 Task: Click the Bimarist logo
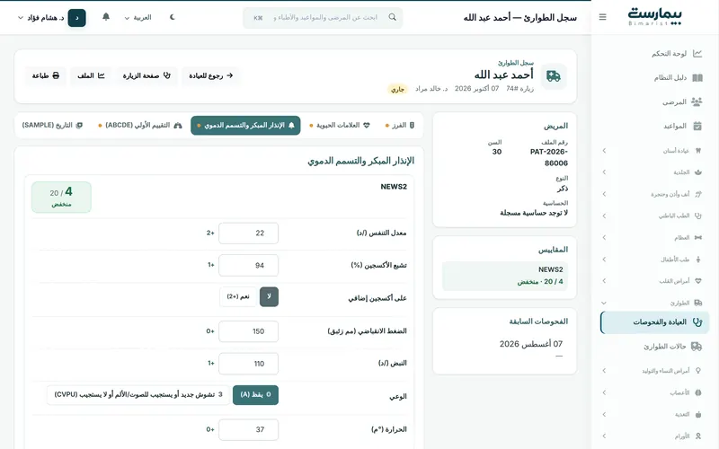(x=654, y=17)
